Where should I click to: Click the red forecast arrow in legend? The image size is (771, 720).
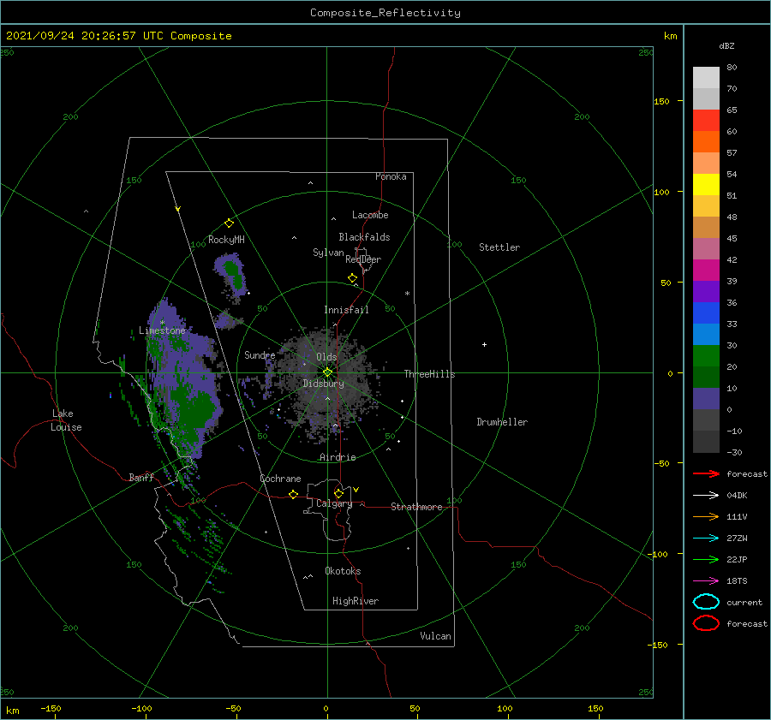706,473
